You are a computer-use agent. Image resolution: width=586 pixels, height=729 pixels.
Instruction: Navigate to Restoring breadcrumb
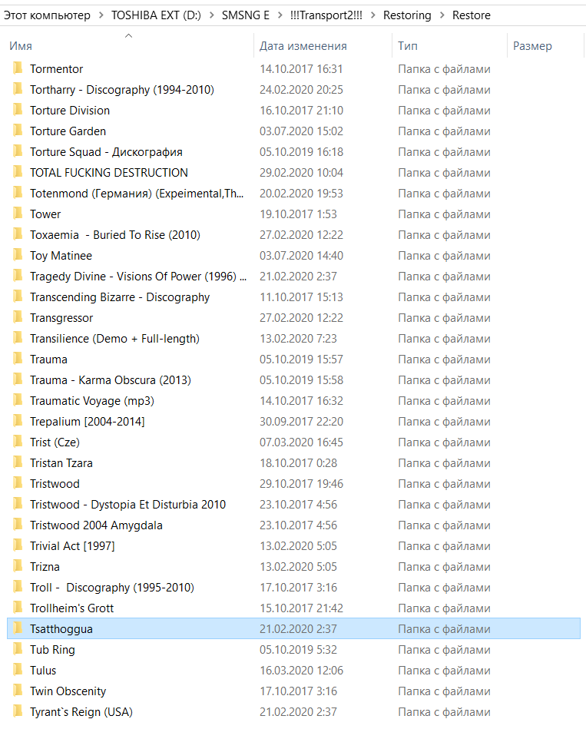407,15
